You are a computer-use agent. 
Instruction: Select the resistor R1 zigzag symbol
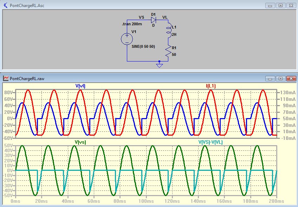coord(168,51)
